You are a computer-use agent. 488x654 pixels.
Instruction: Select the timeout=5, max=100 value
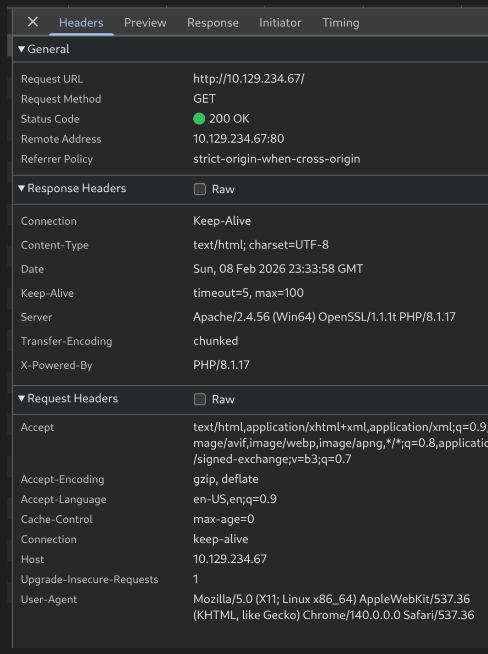(248, 293)
